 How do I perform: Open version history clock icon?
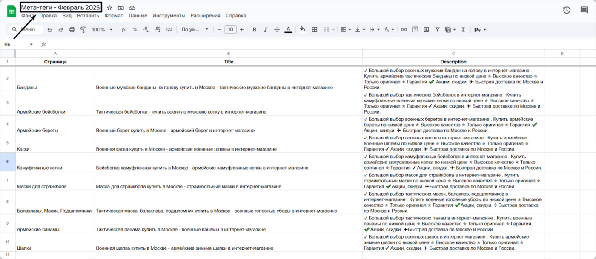pyautogui.click(x=567, y=10)
